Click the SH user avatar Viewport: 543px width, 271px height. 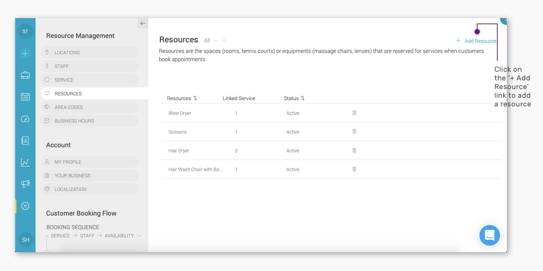26,240
